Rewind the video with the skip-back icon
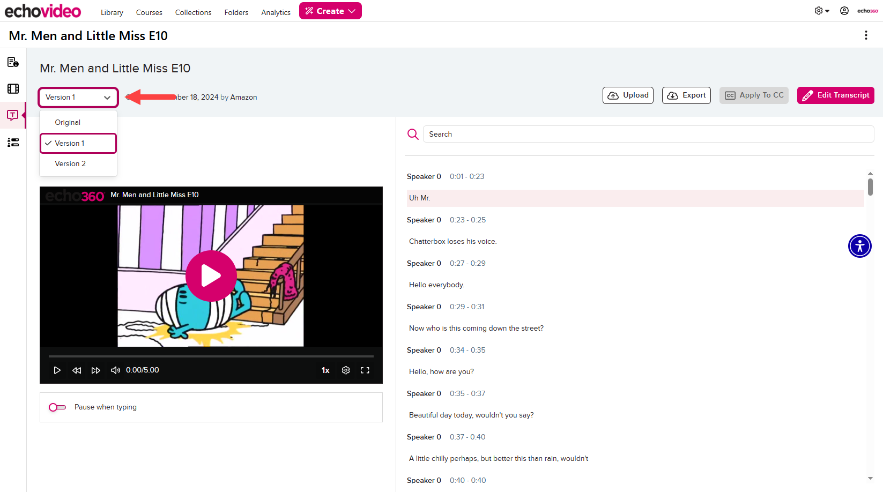 tap(77, 370)
